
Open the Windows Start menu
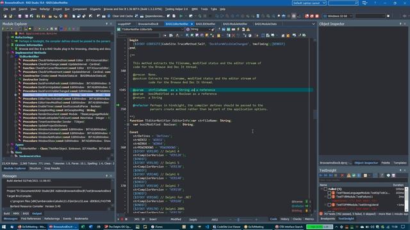click(4, 227)
